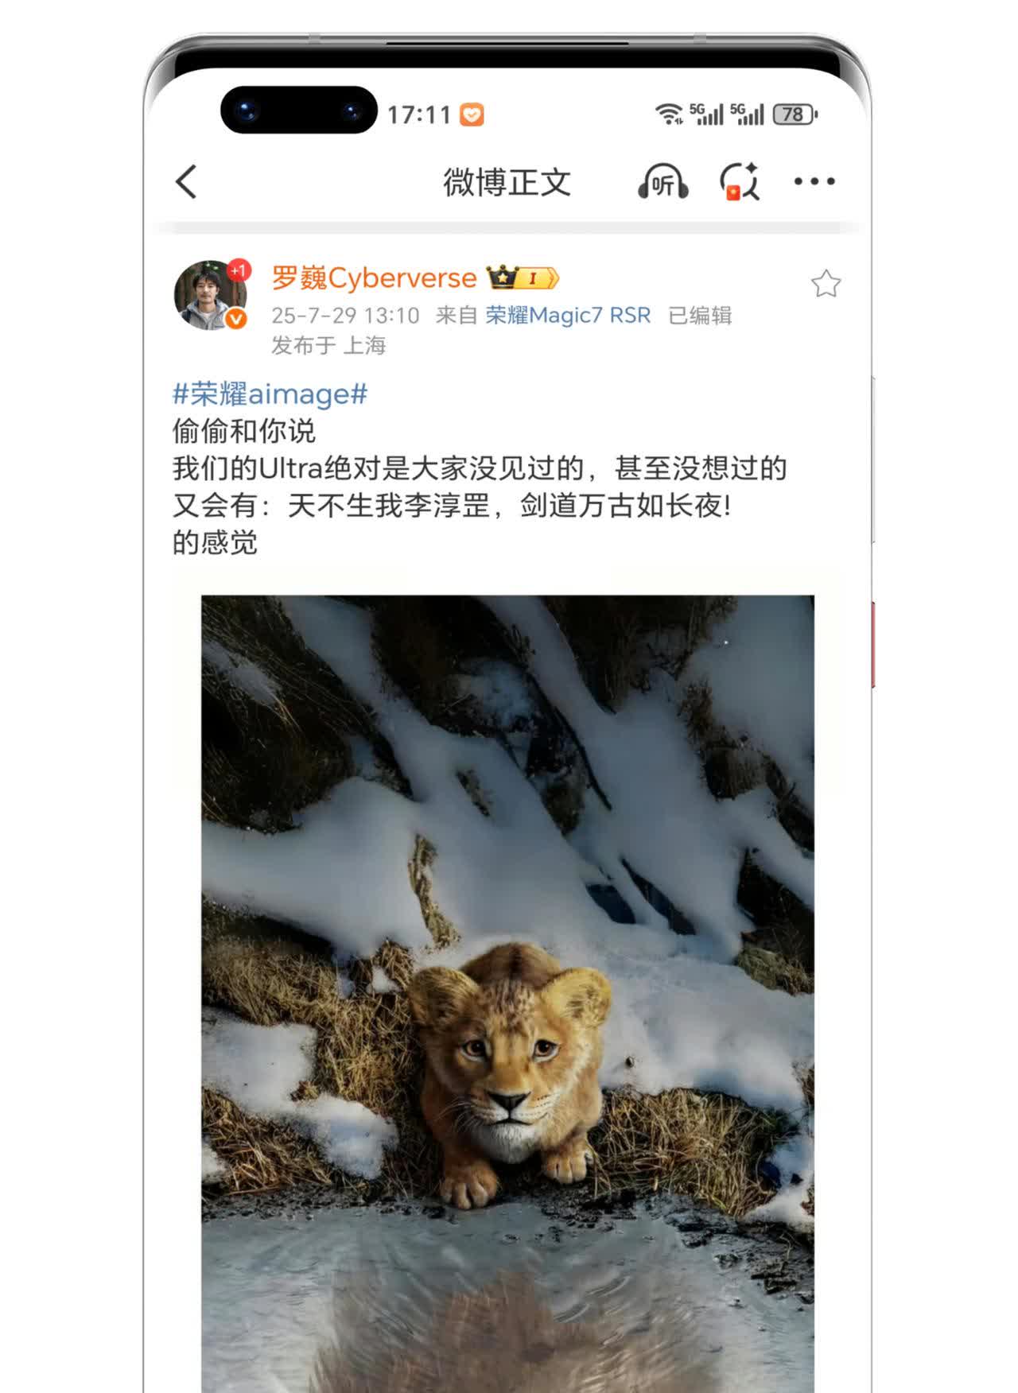Tap the red +1 badge on avatar
The image size is (1018, 1393).
(x=238, y=271)
